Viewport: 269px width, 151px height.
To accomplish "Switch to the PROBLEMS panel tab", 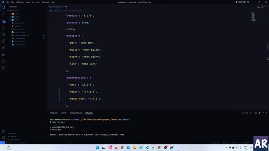I will [54, 113].
